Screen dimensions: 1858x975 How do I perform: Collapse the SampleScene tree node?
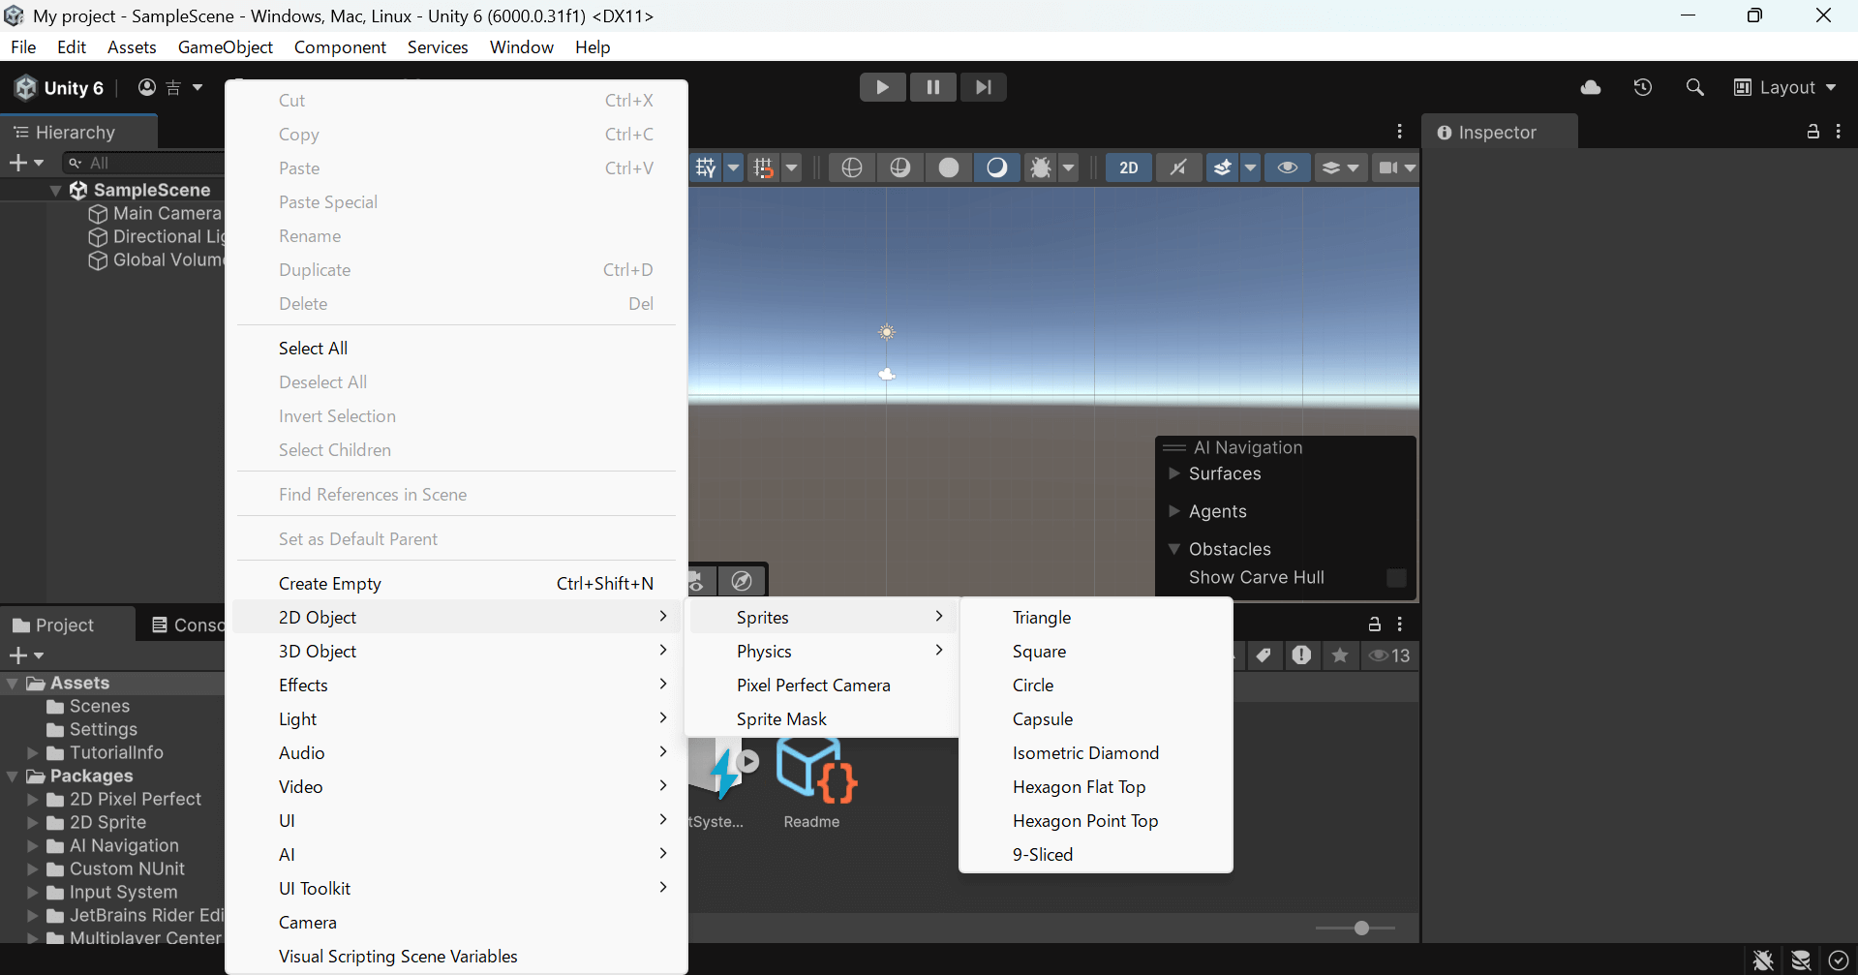point(55,190)
